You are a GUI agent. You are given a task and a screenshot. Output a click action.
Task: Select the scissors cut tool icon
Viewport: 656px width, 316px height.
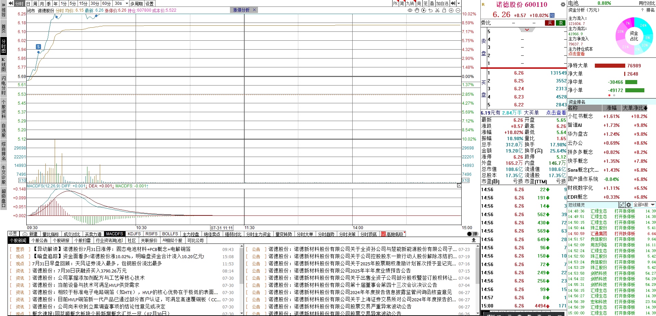coord(437,10)
